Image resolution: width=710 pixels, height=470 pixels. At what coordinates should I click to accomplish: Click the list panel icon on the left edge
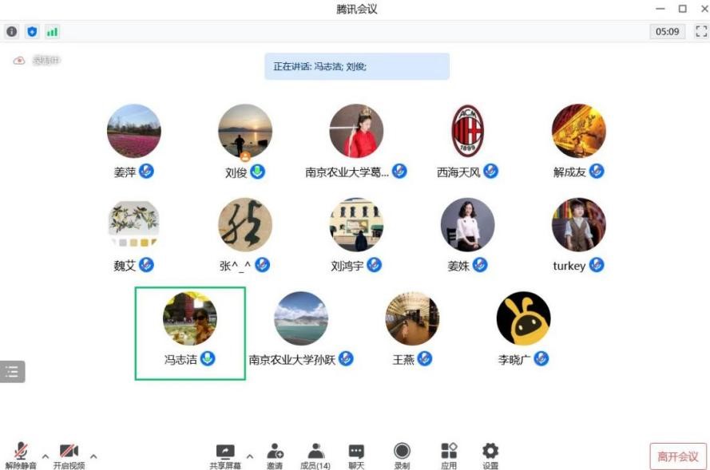pyautogui.click(x=12, y=371)
